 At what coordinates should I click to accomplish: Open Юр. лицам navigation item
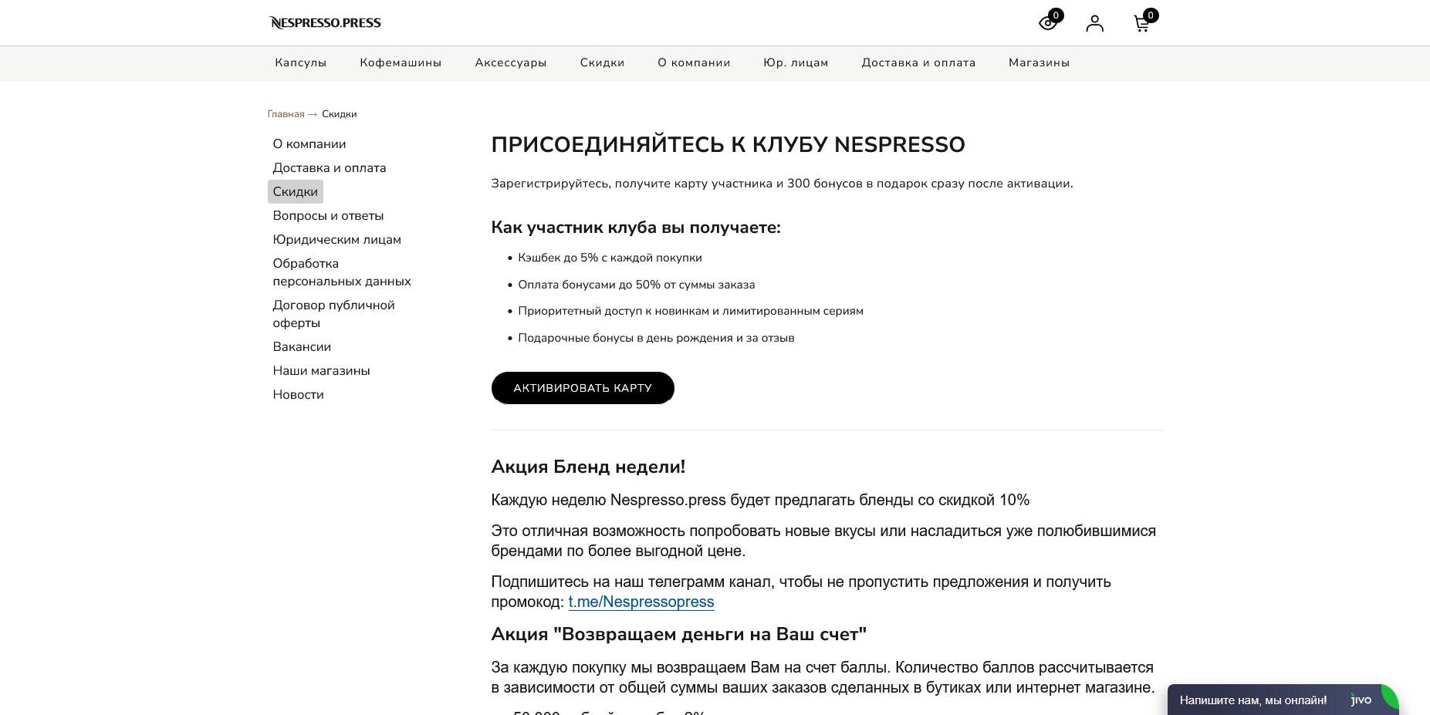[796, 62]
